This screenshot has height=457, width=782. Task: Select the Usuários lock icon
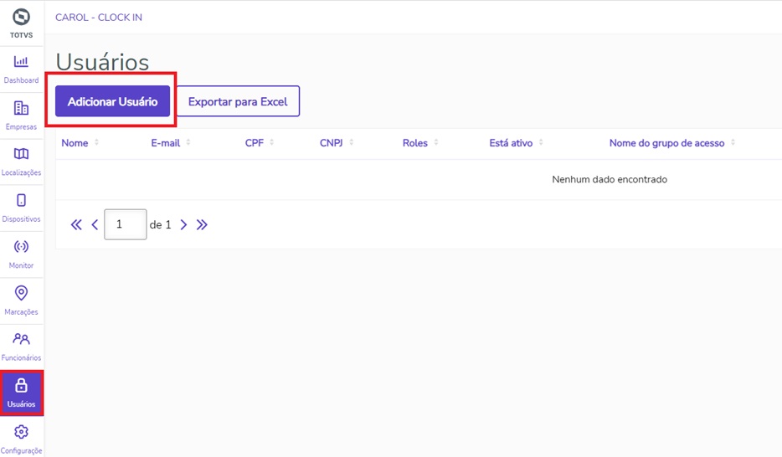21,385
